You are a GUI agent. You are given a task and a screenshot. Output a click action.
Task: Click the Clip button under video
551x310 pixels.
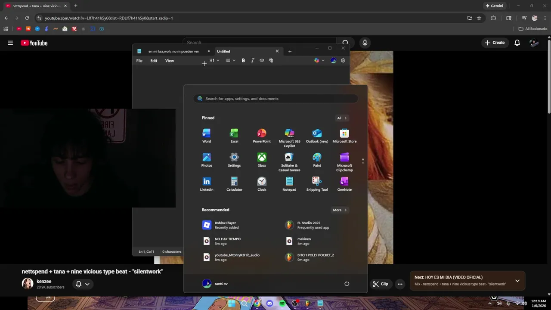click(381, 284)
